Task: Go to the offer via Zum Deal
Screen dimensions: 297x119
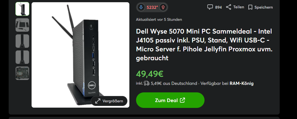Action: [170, 100]
